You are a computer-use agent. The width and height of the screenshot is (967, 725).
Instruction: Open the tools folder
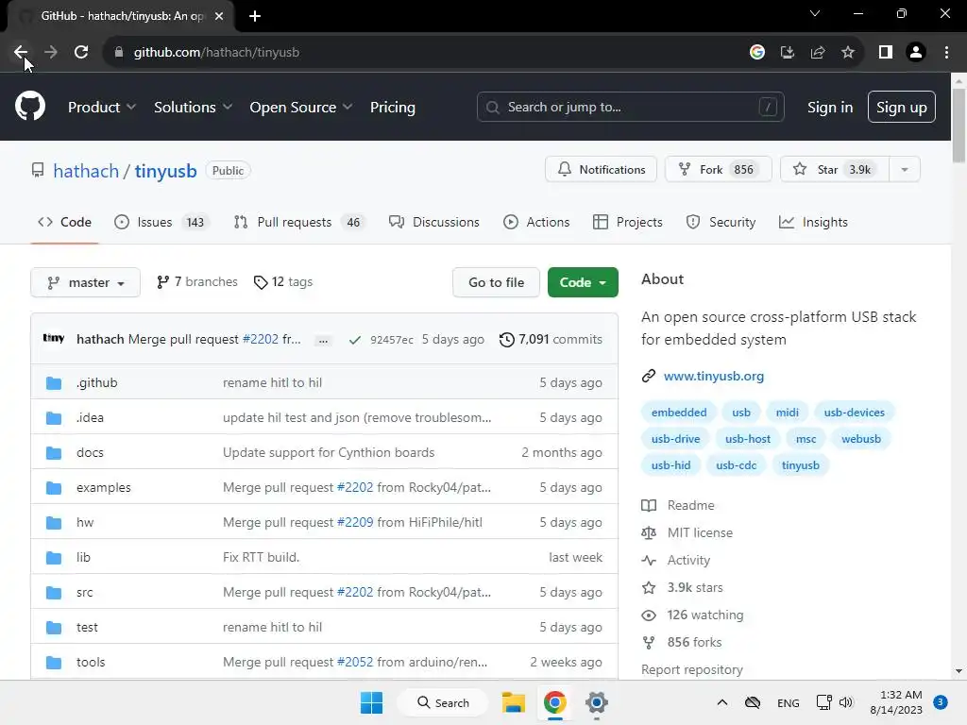pyautogui.click(x=91, y=662)
